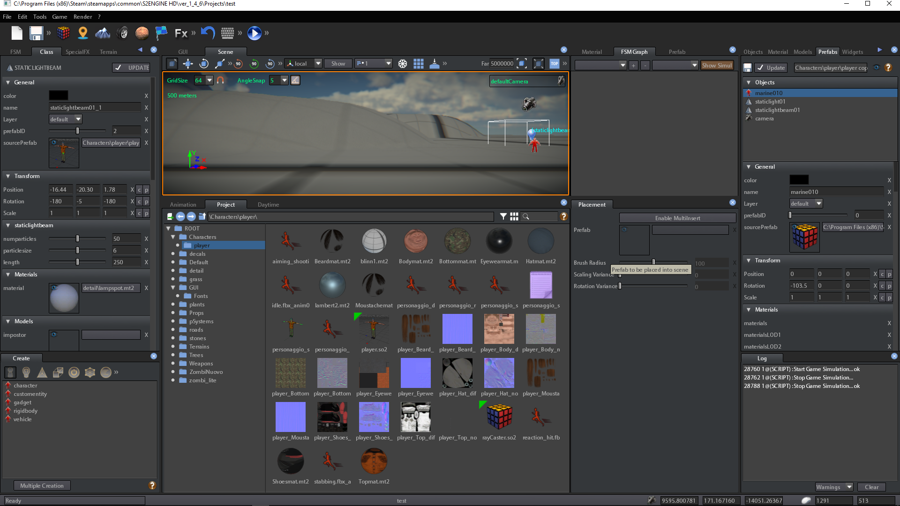Click the grid icon in Scene toolbar

(x=419, y=64)
